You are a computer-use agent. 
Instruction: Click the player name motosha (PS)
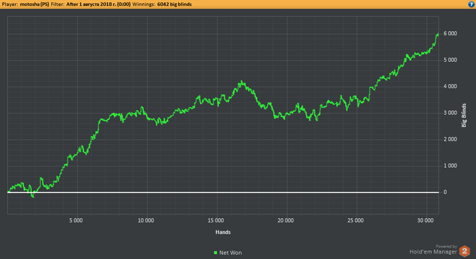[x=34, y=4]
